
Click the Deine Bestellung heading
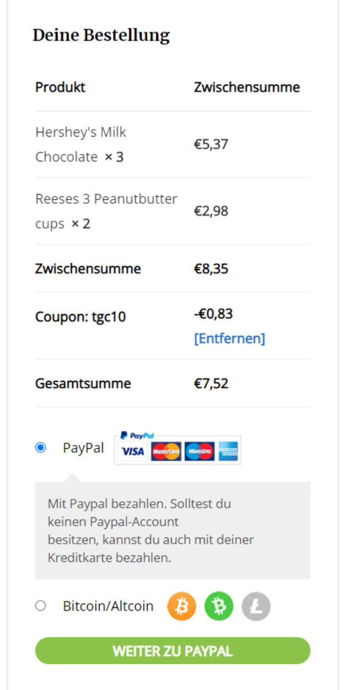[x=101, y=36]
